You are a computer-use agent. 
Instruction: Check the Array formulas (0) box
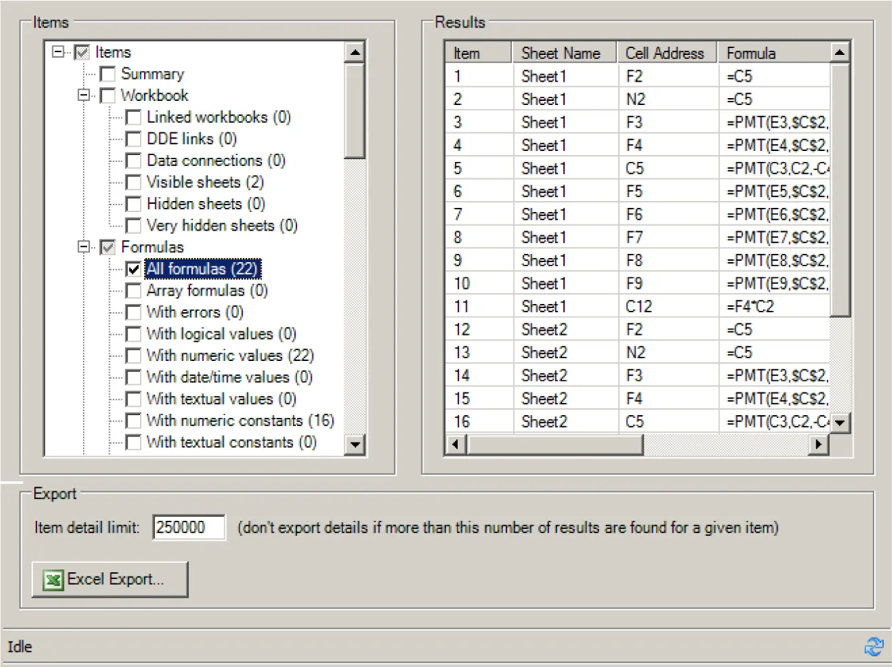tap(133, 290)
